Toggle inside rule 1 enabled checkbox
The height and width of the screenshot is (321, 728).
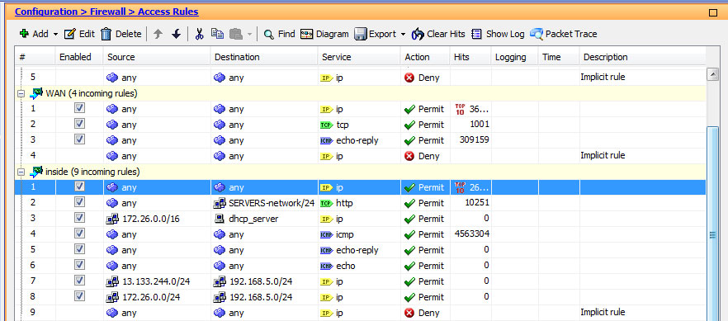click(x=79, y=186)
